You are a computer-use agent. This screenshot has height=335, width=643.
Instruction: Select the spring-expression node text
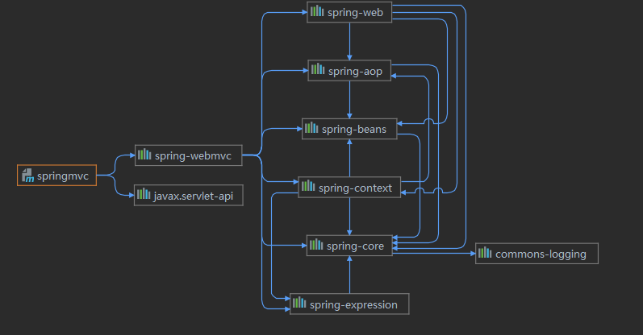coord(354,304)
